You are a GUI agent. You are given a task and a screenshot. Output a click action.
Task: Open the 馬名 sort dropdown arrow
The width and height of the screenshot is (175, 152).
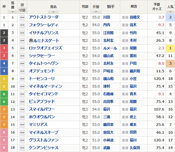pyautogui.click(x=53, y=12)
